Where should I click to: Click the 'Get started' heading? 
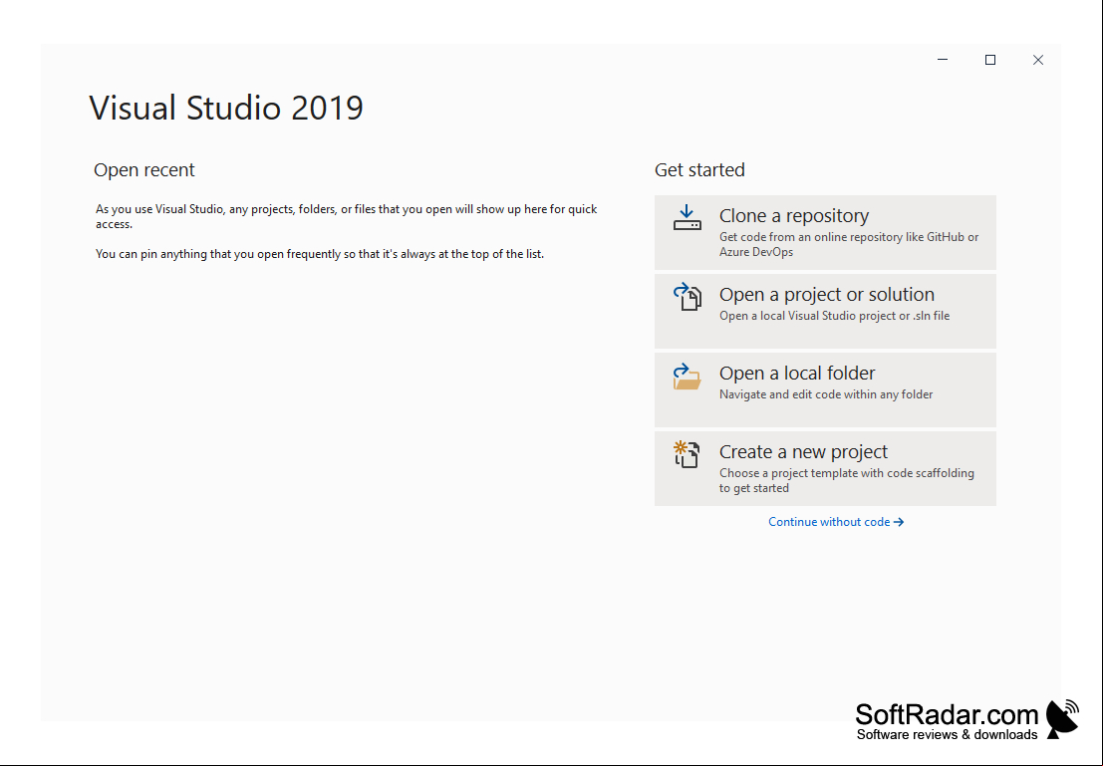pos(699,170)
